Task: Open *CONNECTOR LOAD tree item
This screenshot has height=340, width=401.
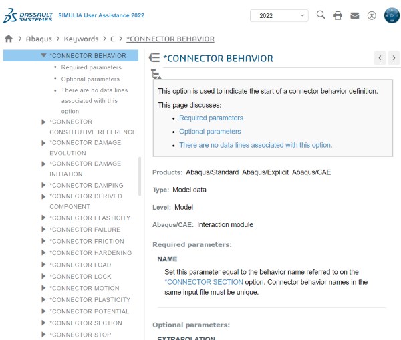Action: [x=80, y=265]
